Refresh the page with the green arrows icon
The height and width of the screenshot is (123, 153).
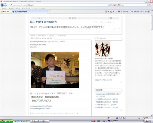coord(112,5)
